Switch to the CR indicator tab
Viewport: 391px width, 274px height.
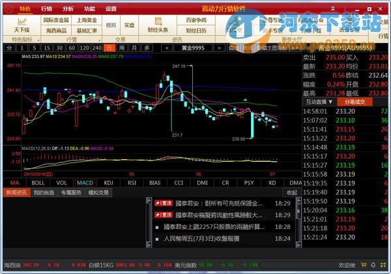pyautogui.click(x=225, y=183)
